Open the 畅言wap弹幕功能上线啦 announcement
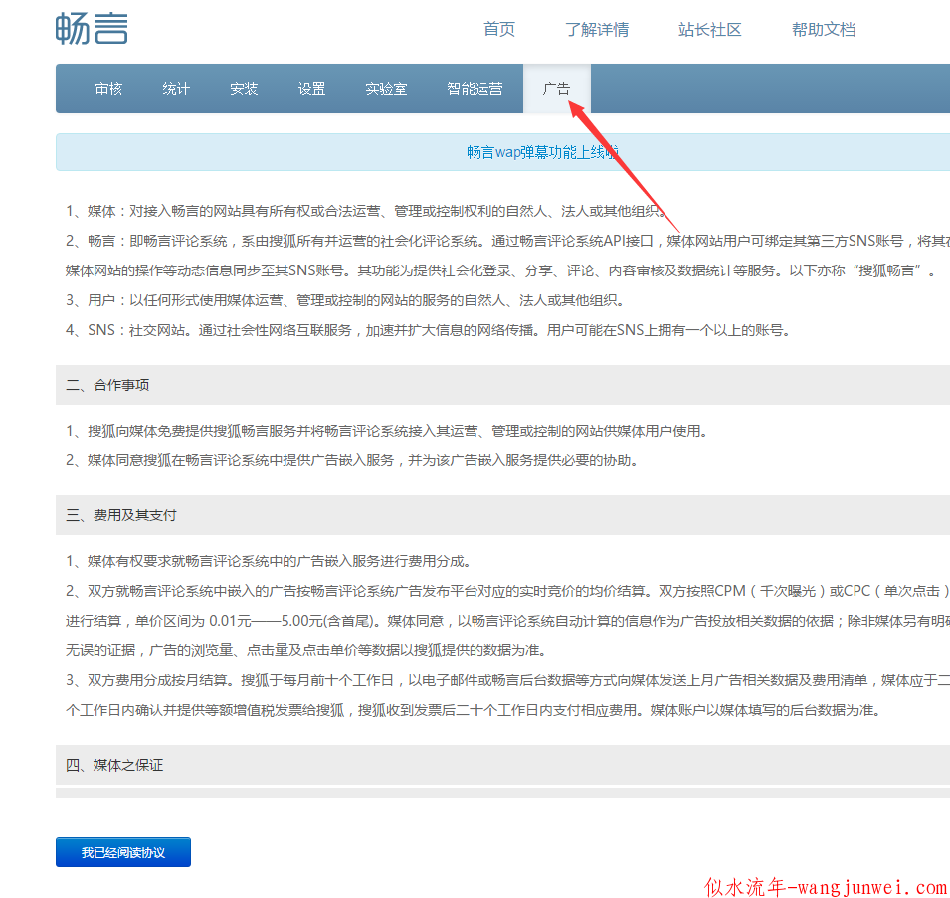950x898 pixels. coord(542,152)
